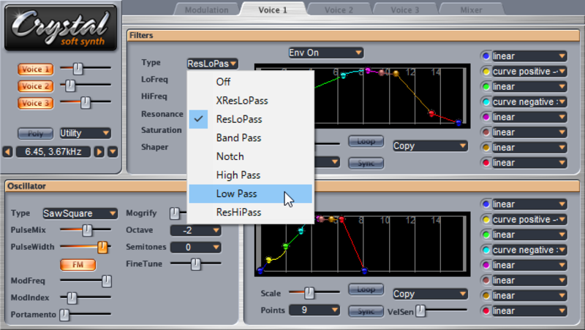Screen dimensions: 585x330
Task: Select yellow point in amplitude envelope graph
Action: tap(268, 260)
